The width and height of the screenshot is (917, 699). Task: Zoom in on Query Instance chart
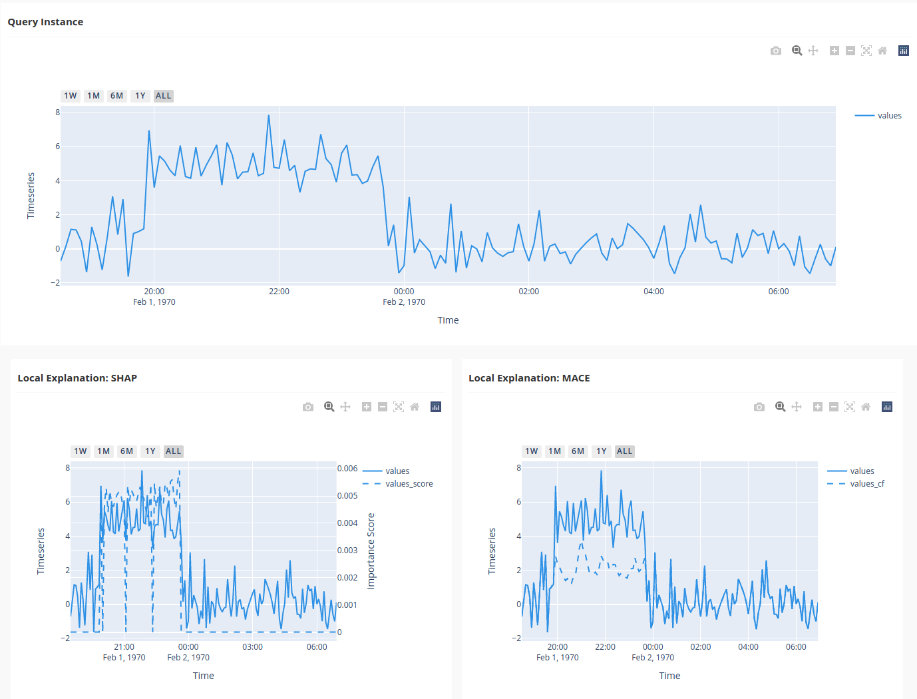(x=834, y=51)
